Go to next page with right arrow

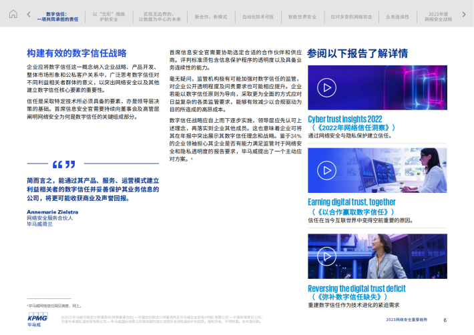465,15
